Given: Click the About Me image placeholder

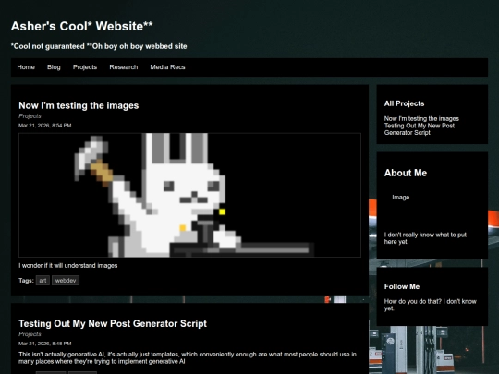Looking at the screenshot, I should click(x=401, y=198).
